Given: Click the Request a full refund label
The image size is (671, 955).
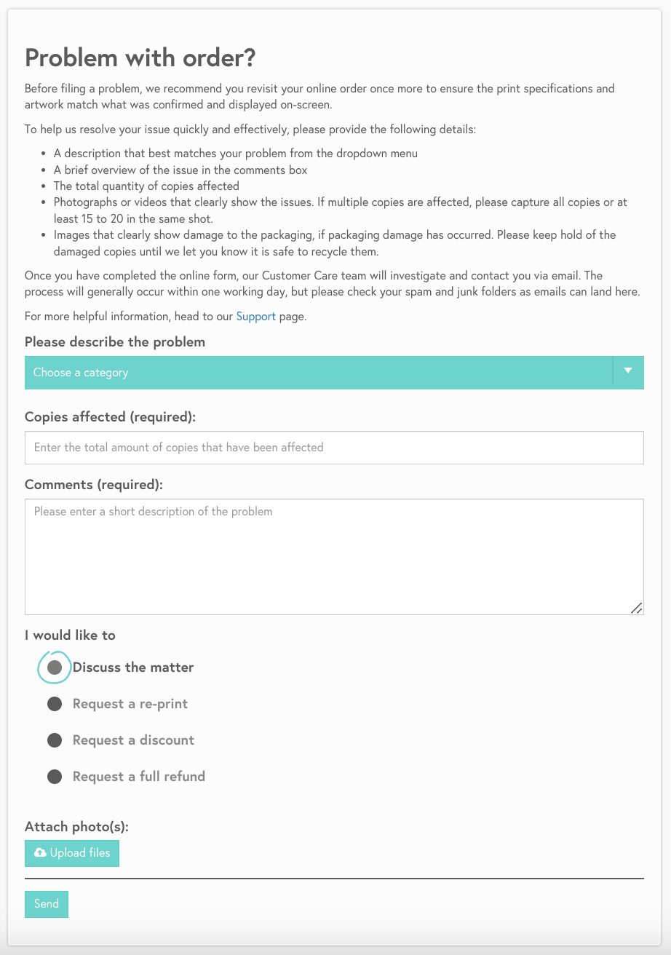Looking at the screenshot, I should click(139, 777).
